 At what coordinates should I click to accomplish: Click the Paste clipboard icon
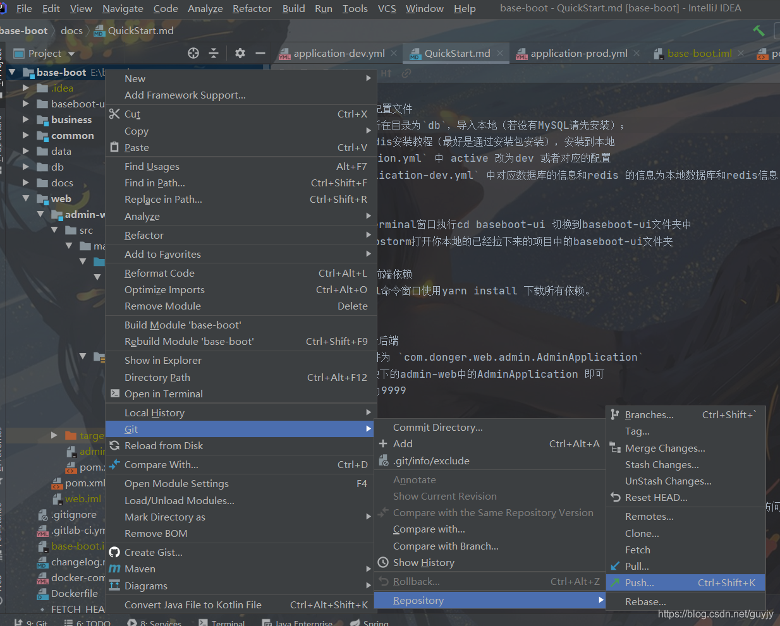click(114, 147)
